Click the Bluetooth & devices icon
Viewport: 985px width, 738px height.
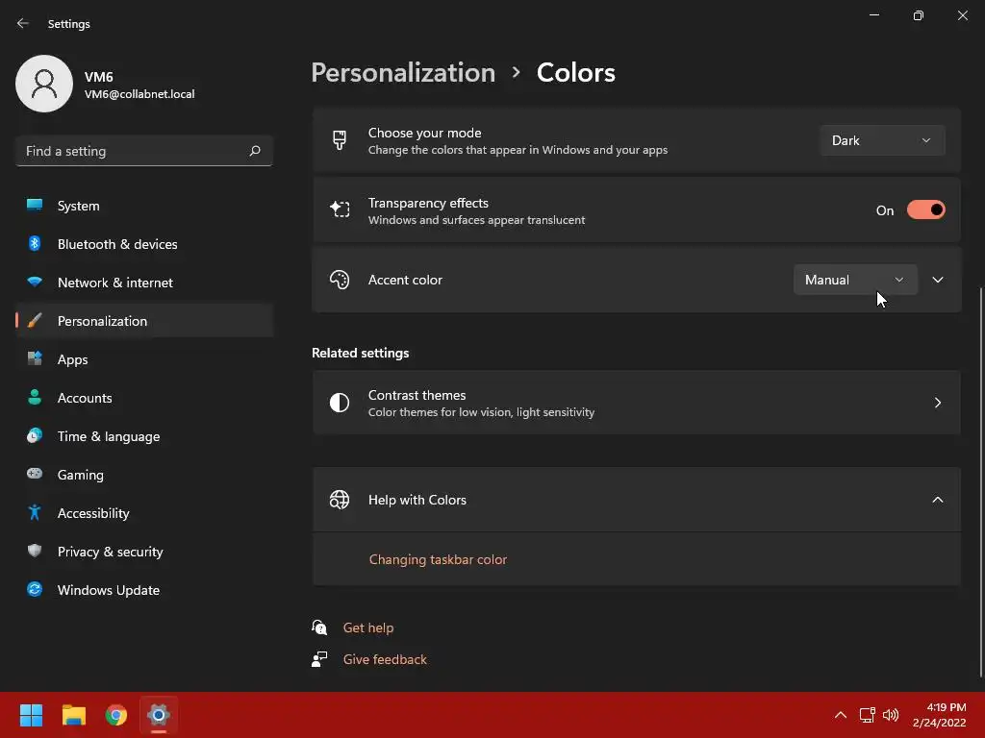coord(35,244)
